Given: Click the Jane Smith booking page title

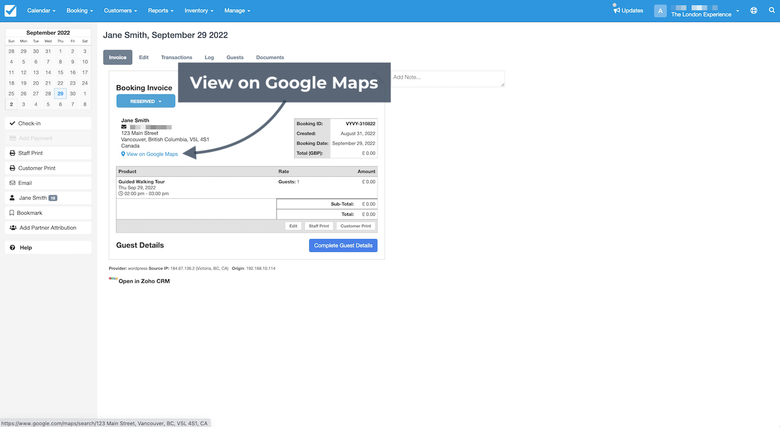Looking at the screenshot, I should (x=165, y=35).
